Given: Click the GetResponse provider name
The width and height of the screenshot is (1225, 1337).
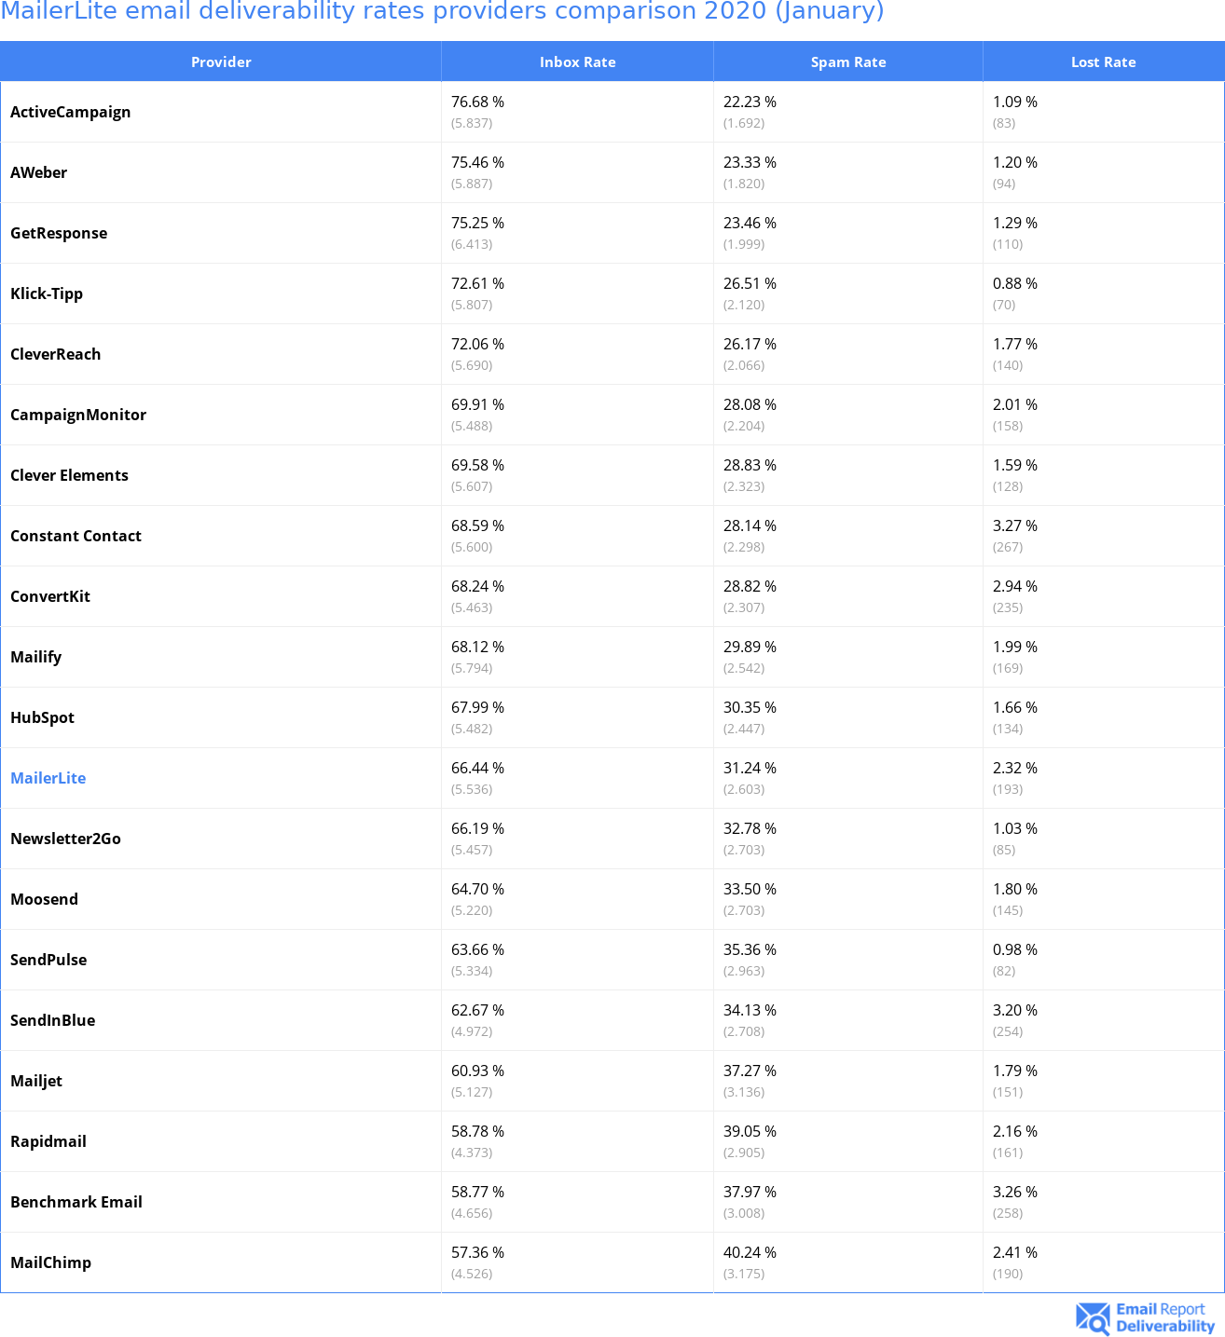Looking at the screenshot, I should click(59, 233).
